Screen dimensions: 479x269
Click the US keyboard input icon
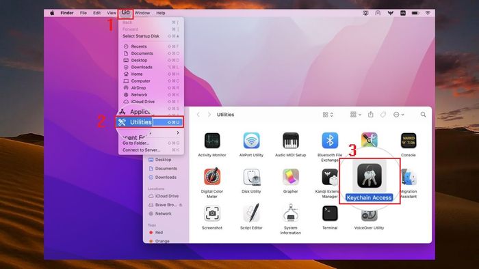point(403,13)
